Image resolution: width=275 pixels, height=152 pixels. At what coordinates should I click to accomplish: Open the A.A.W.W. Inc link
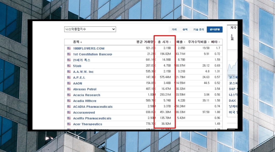coord(83,72)
